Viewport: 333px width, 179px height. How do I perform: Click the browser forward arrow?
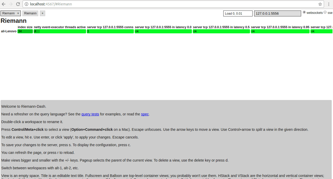pos(11,4)
